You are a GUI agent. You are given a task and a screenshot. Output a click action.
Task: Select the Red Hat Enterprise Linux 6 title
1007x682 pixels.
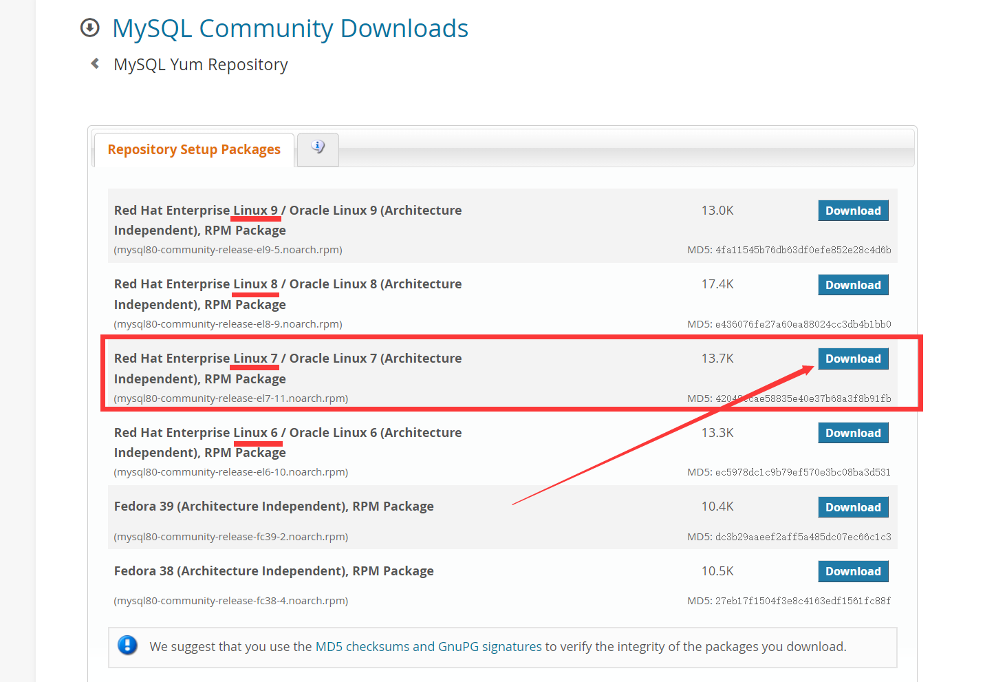(x=288, y=443)
